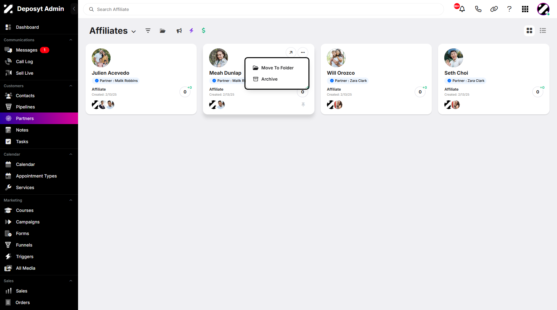557x310 pixels.
Task: Click Julien Acevedo's profile photo
Action: (x=101, y=58)
